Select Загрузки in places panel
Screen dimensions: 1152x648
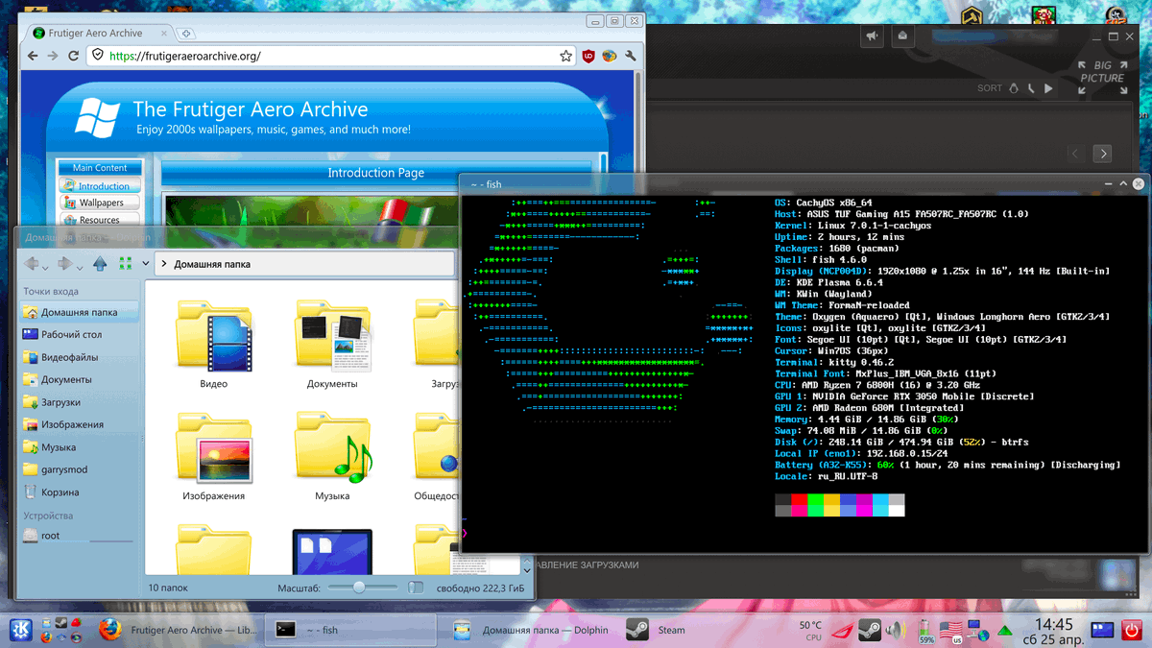80,402
